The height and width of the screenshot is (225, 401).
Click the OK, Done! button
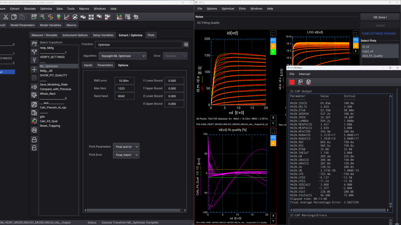(380, 17)
